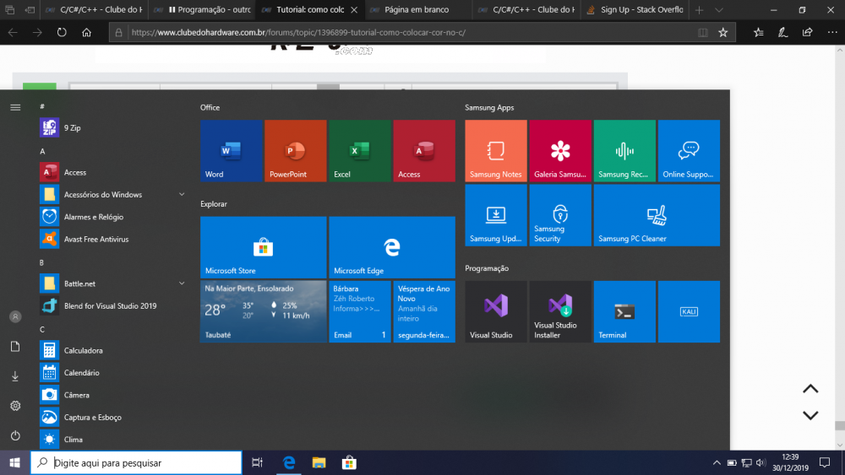The height and width of the screenshot is (475, 845).
Task: Expand the Acessórios do Windows folder
Action: [181, 195]
